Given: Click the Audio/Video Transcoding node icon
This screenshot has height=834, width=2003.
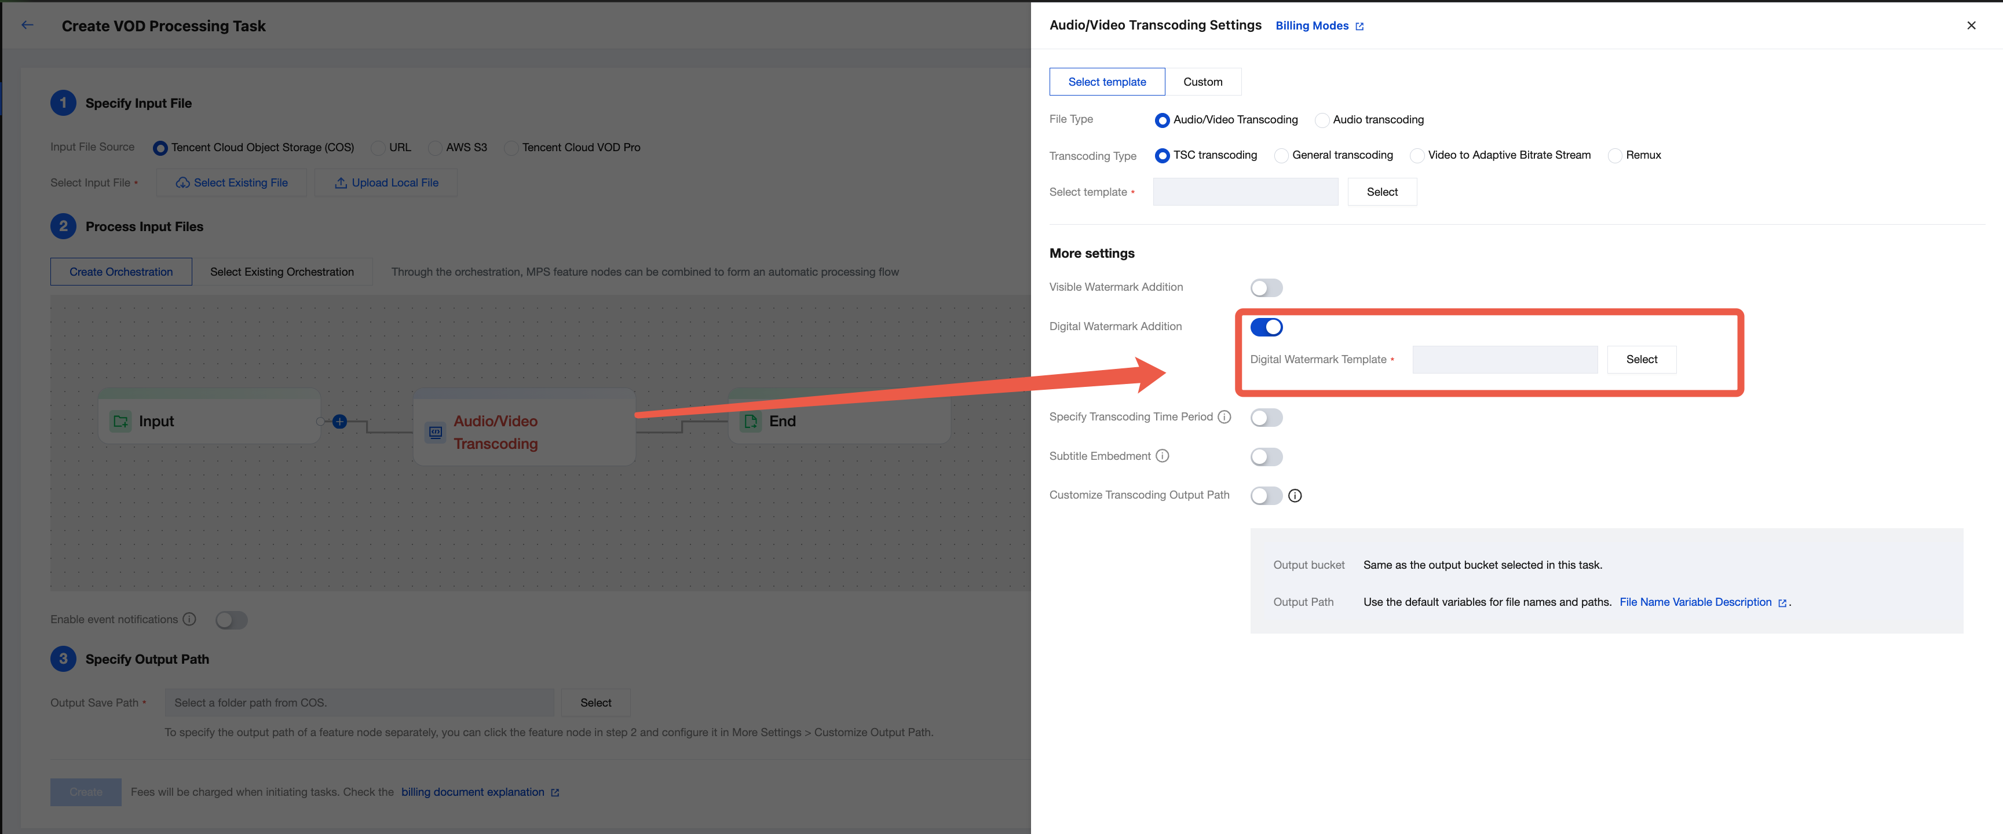Looking at the screenshot, I should pos(436,432).
